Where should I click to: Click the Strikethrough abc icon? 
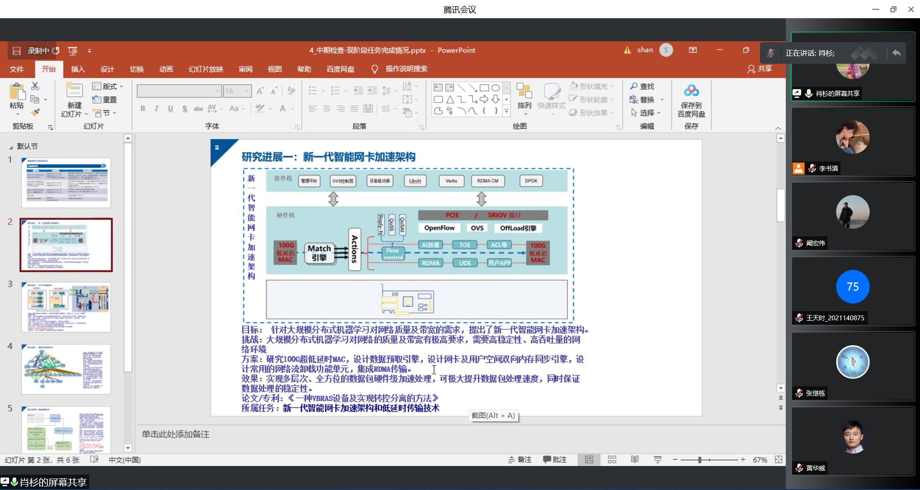[x=198, y=109]
